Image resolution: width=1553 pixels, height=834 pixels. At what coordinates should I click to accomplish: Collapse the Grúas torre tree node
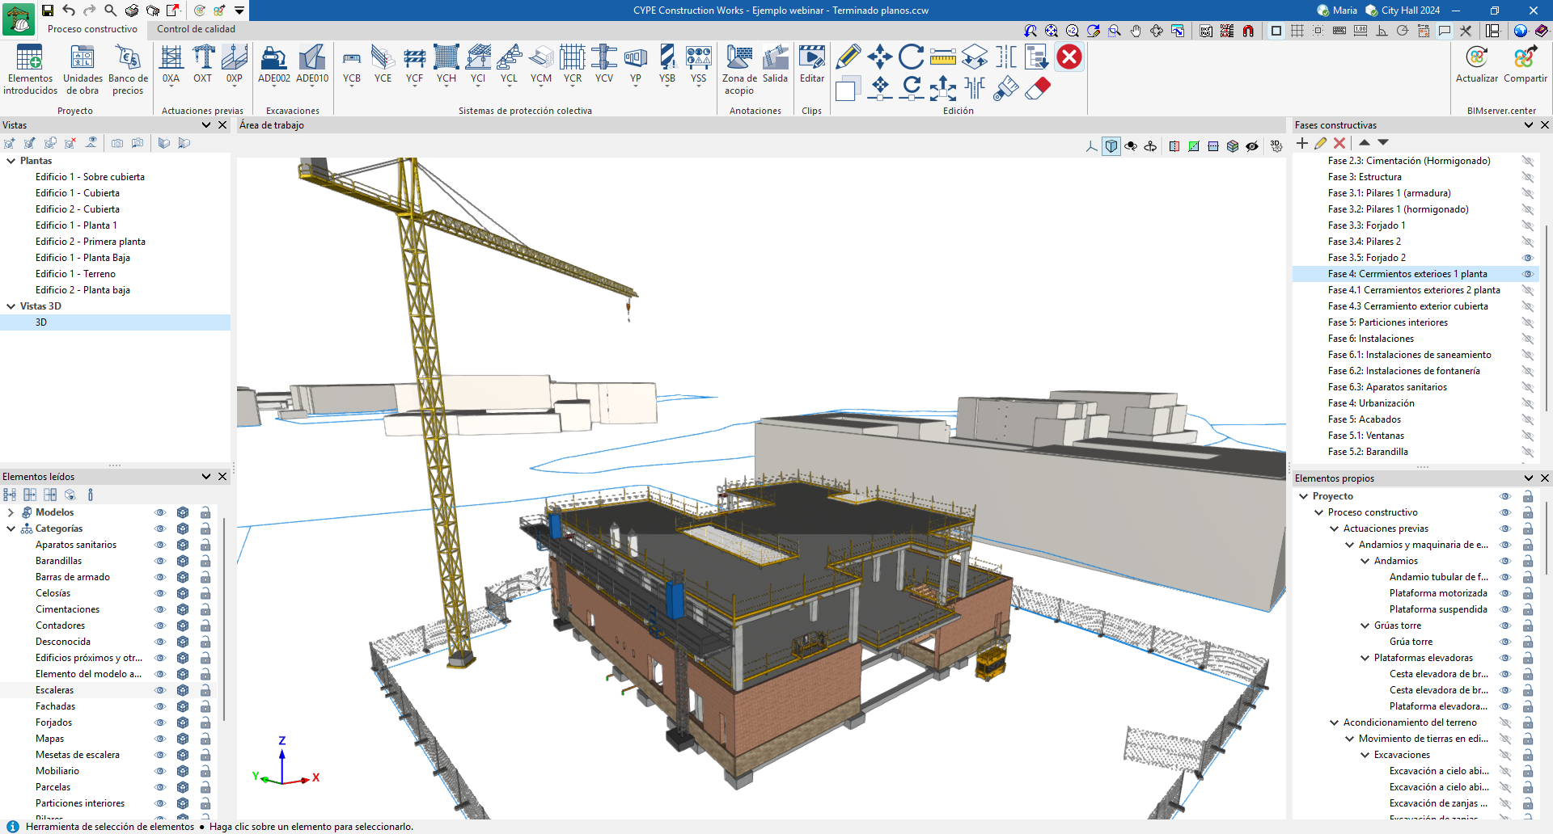pos(1365,625)
